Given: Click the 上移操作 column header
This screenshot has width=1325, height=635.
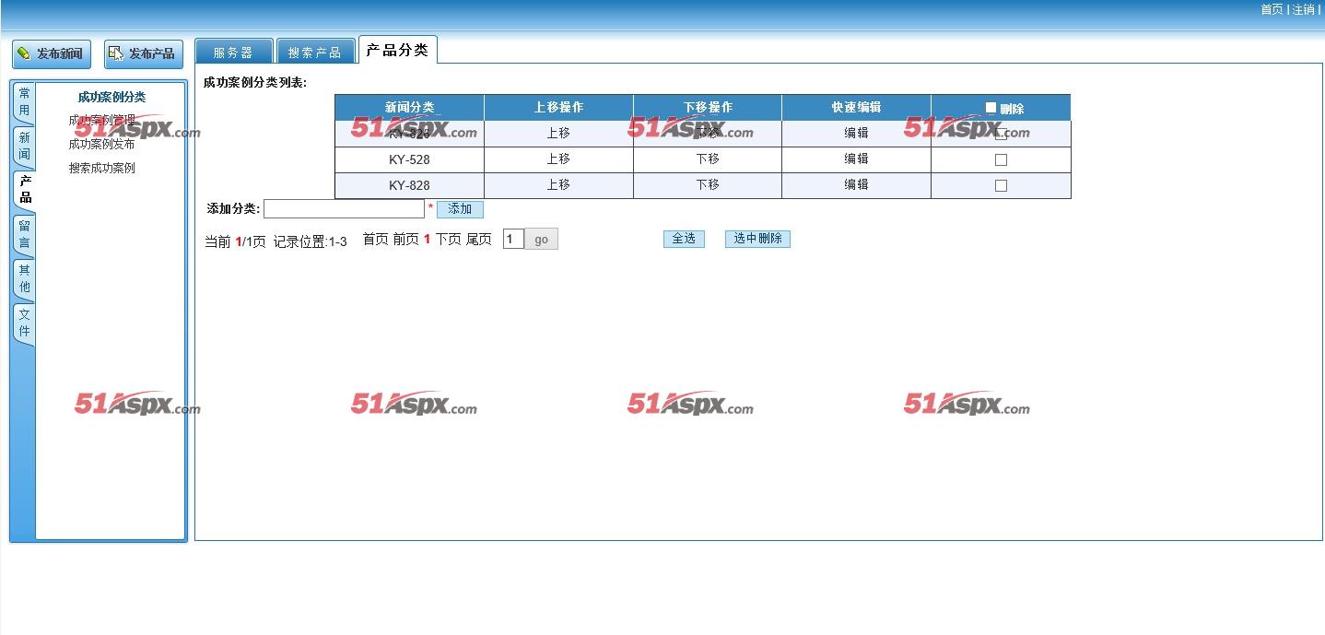Looking at the screenshot, I should click(x=558, y=107).
